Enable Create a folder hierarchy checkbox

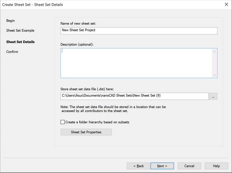coord(63,122)
